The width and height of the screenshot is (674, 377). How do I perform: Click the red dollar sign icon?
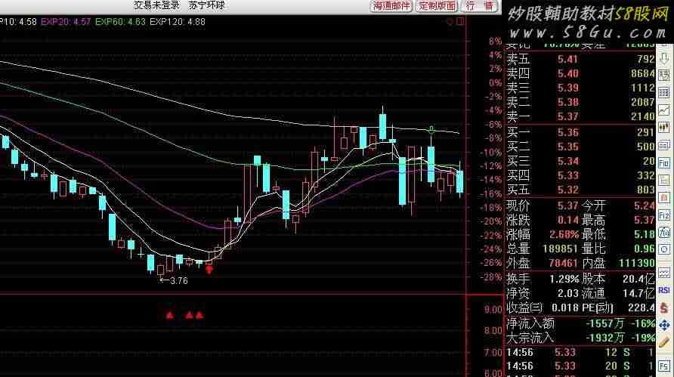point(664,307)
